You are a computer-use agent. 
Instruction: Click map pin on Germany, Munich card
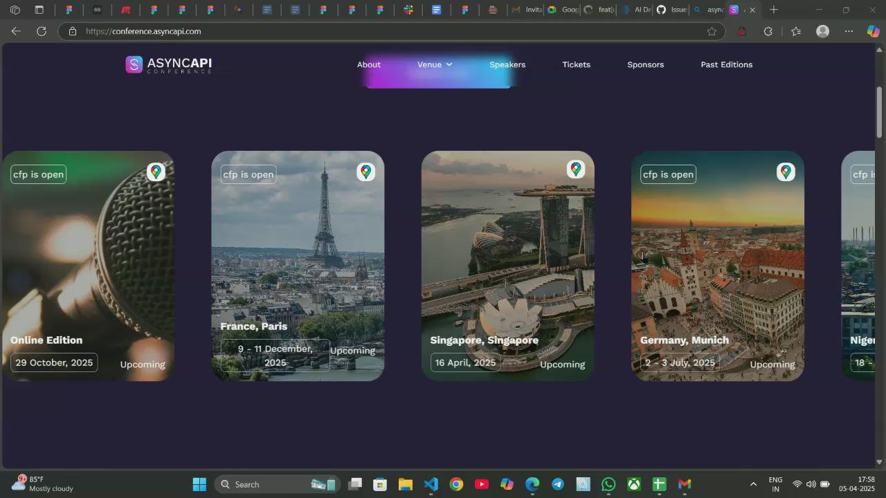point(786,172)
